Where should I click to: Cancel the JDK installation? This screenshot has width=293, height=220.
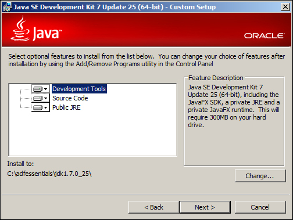pyautogui.click(x=260, y=207)
